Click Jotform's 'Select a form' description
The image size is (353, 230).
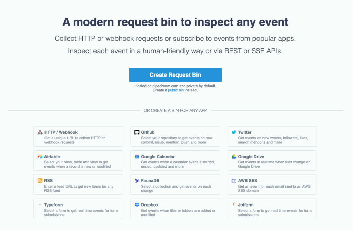click(275, 213)
